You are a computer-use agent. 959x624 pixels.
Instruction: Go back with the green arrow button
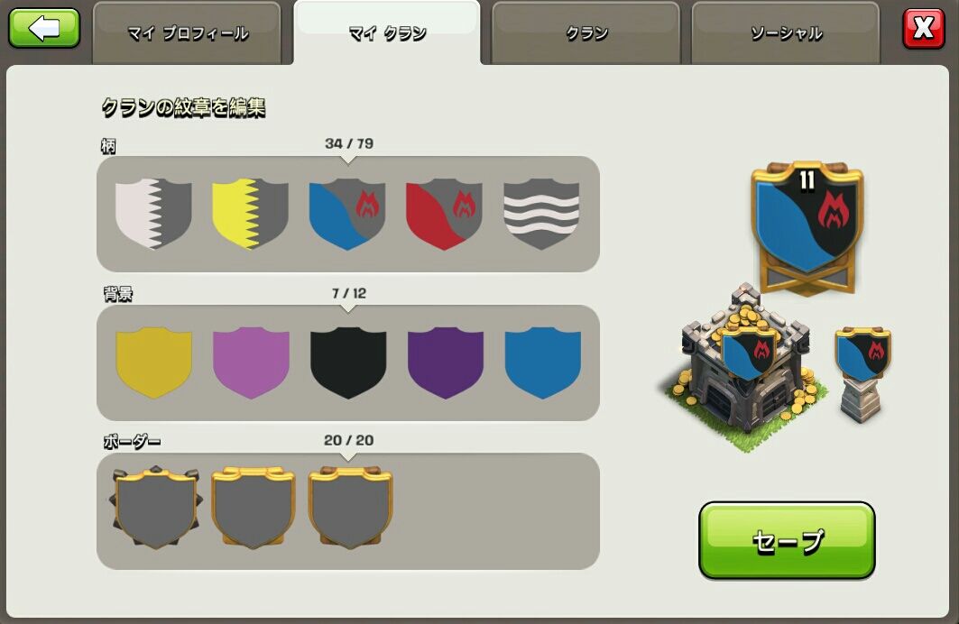[x=44, y=27]
